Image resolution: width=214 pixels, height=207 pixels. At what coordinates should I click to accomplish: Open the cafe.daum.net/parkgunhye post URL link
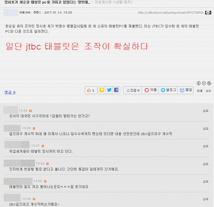170,13
